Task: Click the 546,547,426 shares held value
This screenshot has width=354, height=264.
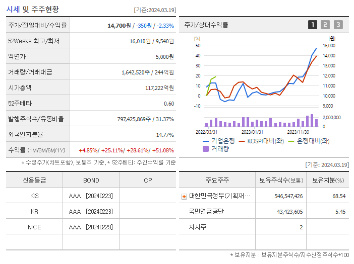Action: click(x=288, y=196)
